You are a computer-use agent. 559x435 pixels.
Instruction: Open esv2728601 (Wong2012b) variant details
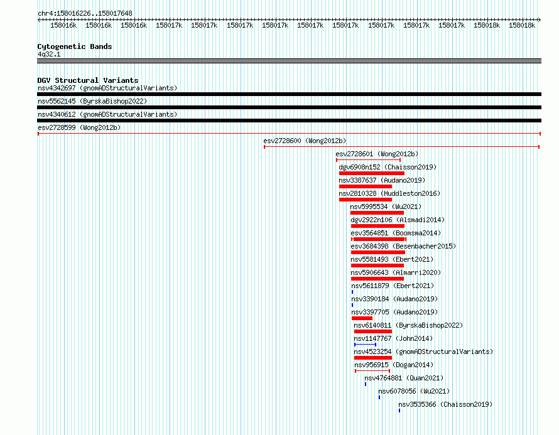click(x=377, y=154)
